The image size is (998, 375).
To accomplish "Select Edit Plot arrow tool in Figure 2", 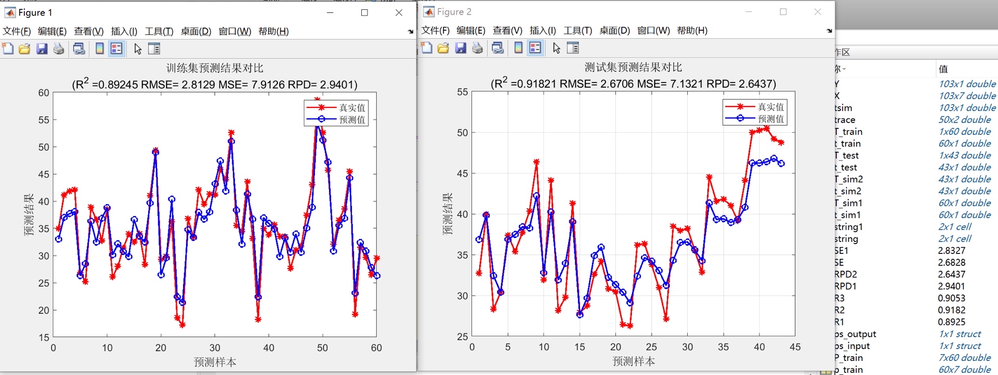I will point(557,48).
